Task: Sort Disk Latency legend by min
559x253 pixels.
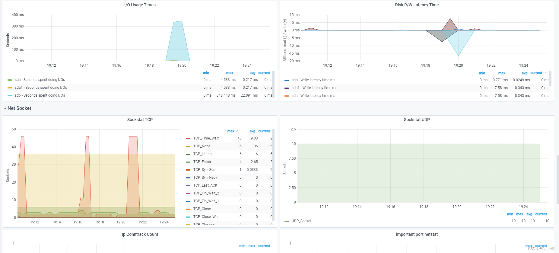Action: [x=482, y=73]
